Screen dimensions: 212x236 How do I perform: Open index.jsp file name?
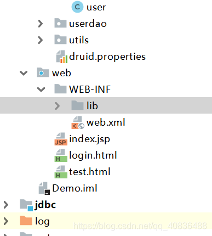(x=90, y=139)
